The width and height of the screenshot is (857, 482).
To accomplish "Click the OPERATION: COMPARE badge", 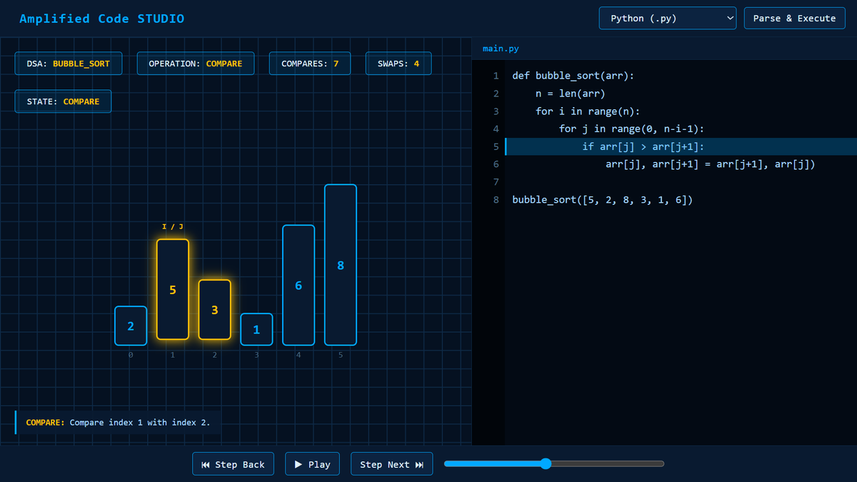I will (196, 64).
